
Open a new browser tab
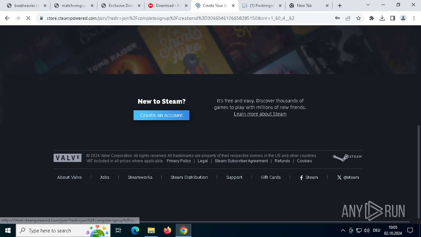tap(340, 6)
